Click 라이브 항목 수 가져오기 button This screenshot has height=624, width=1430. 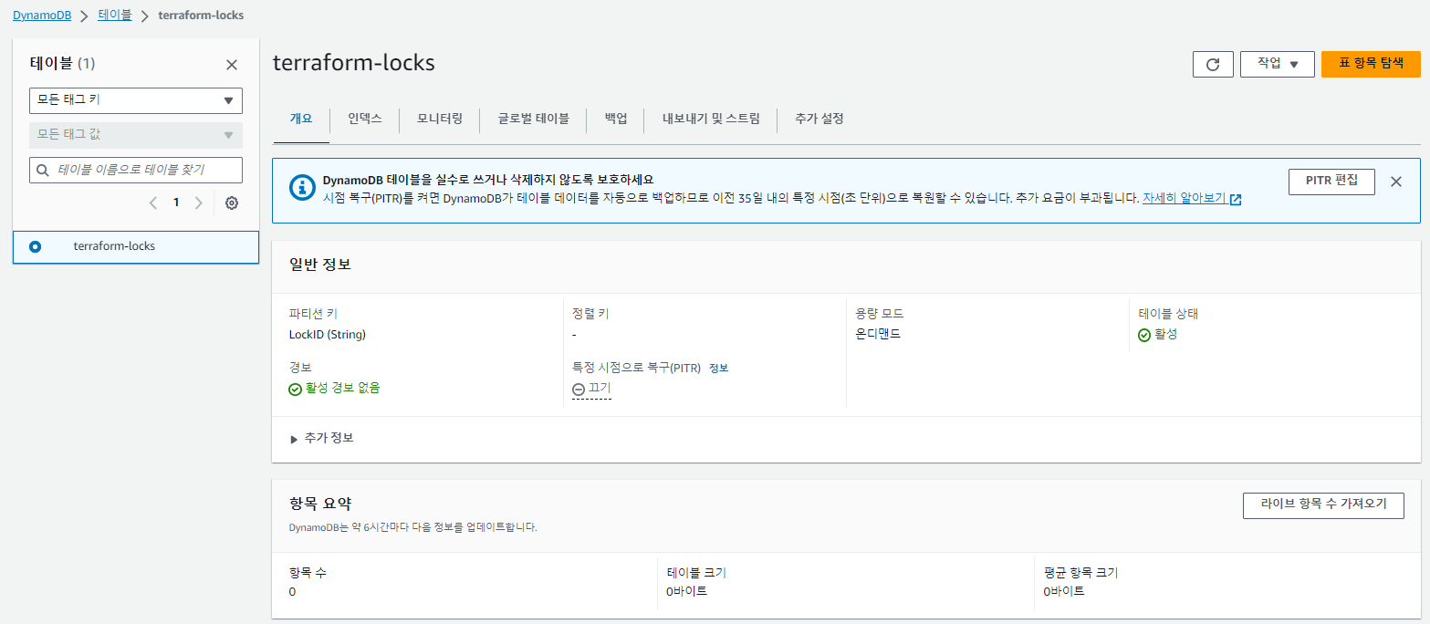[x=1323, y=505]
